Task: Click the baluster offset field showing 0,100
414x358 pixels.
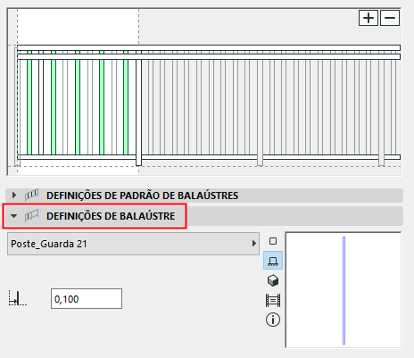Action: coord(87,298)
